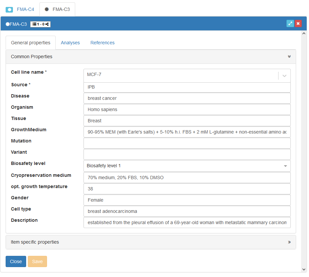Open the Analyses tab
Viewport: 309px width, 277px height.
pos(70,43)
